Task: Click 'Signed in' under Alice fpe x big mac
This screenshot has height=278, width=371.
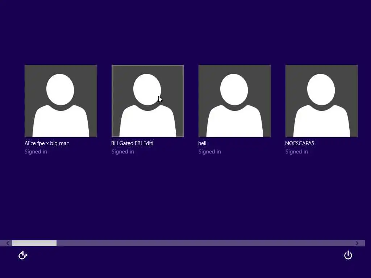Action: click(36, 152)
